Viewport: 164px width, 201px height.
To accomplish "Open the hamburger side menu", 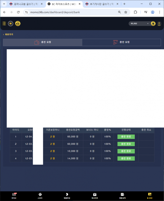I will 4,24.
